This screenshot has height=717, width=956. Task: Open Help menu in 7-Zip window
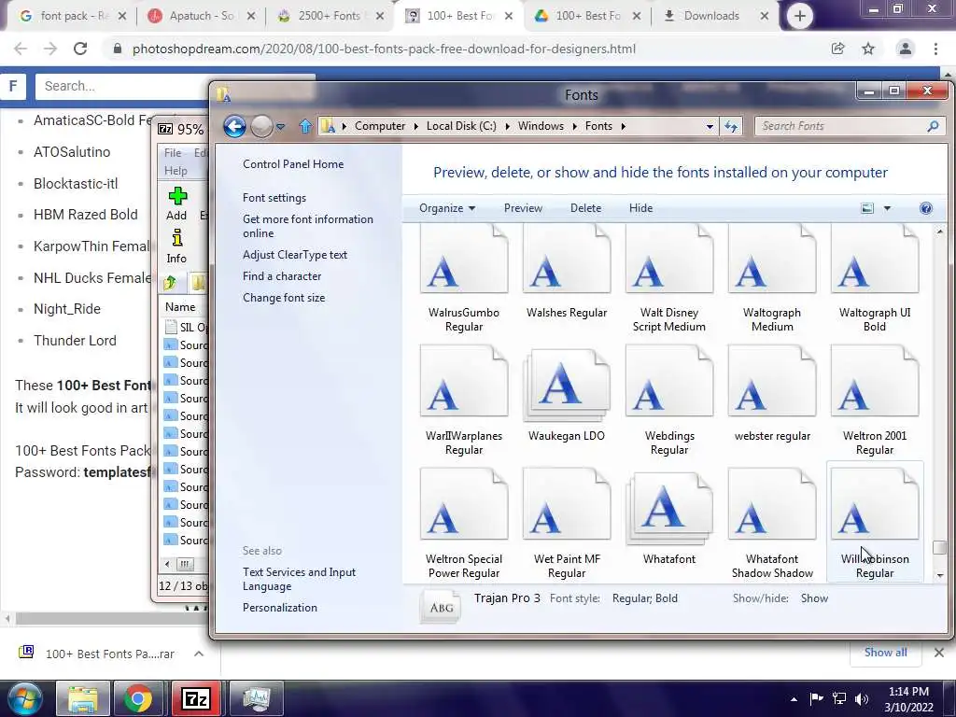coord(176,171)
